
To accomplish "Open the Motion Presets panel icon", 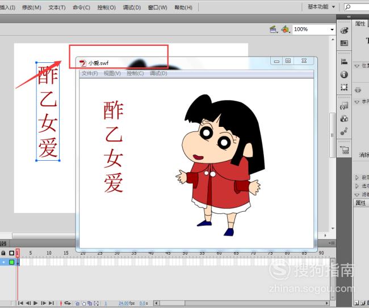I will click(344, 131).
